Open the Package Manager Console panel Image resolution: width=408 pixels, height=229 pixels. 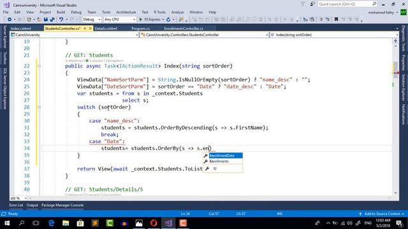point(62,205)
